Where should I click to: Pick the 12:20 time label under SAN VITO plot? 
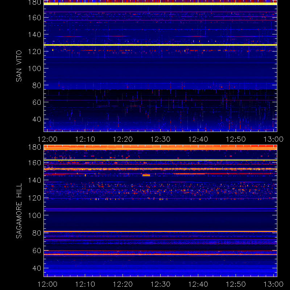(123, 139)
